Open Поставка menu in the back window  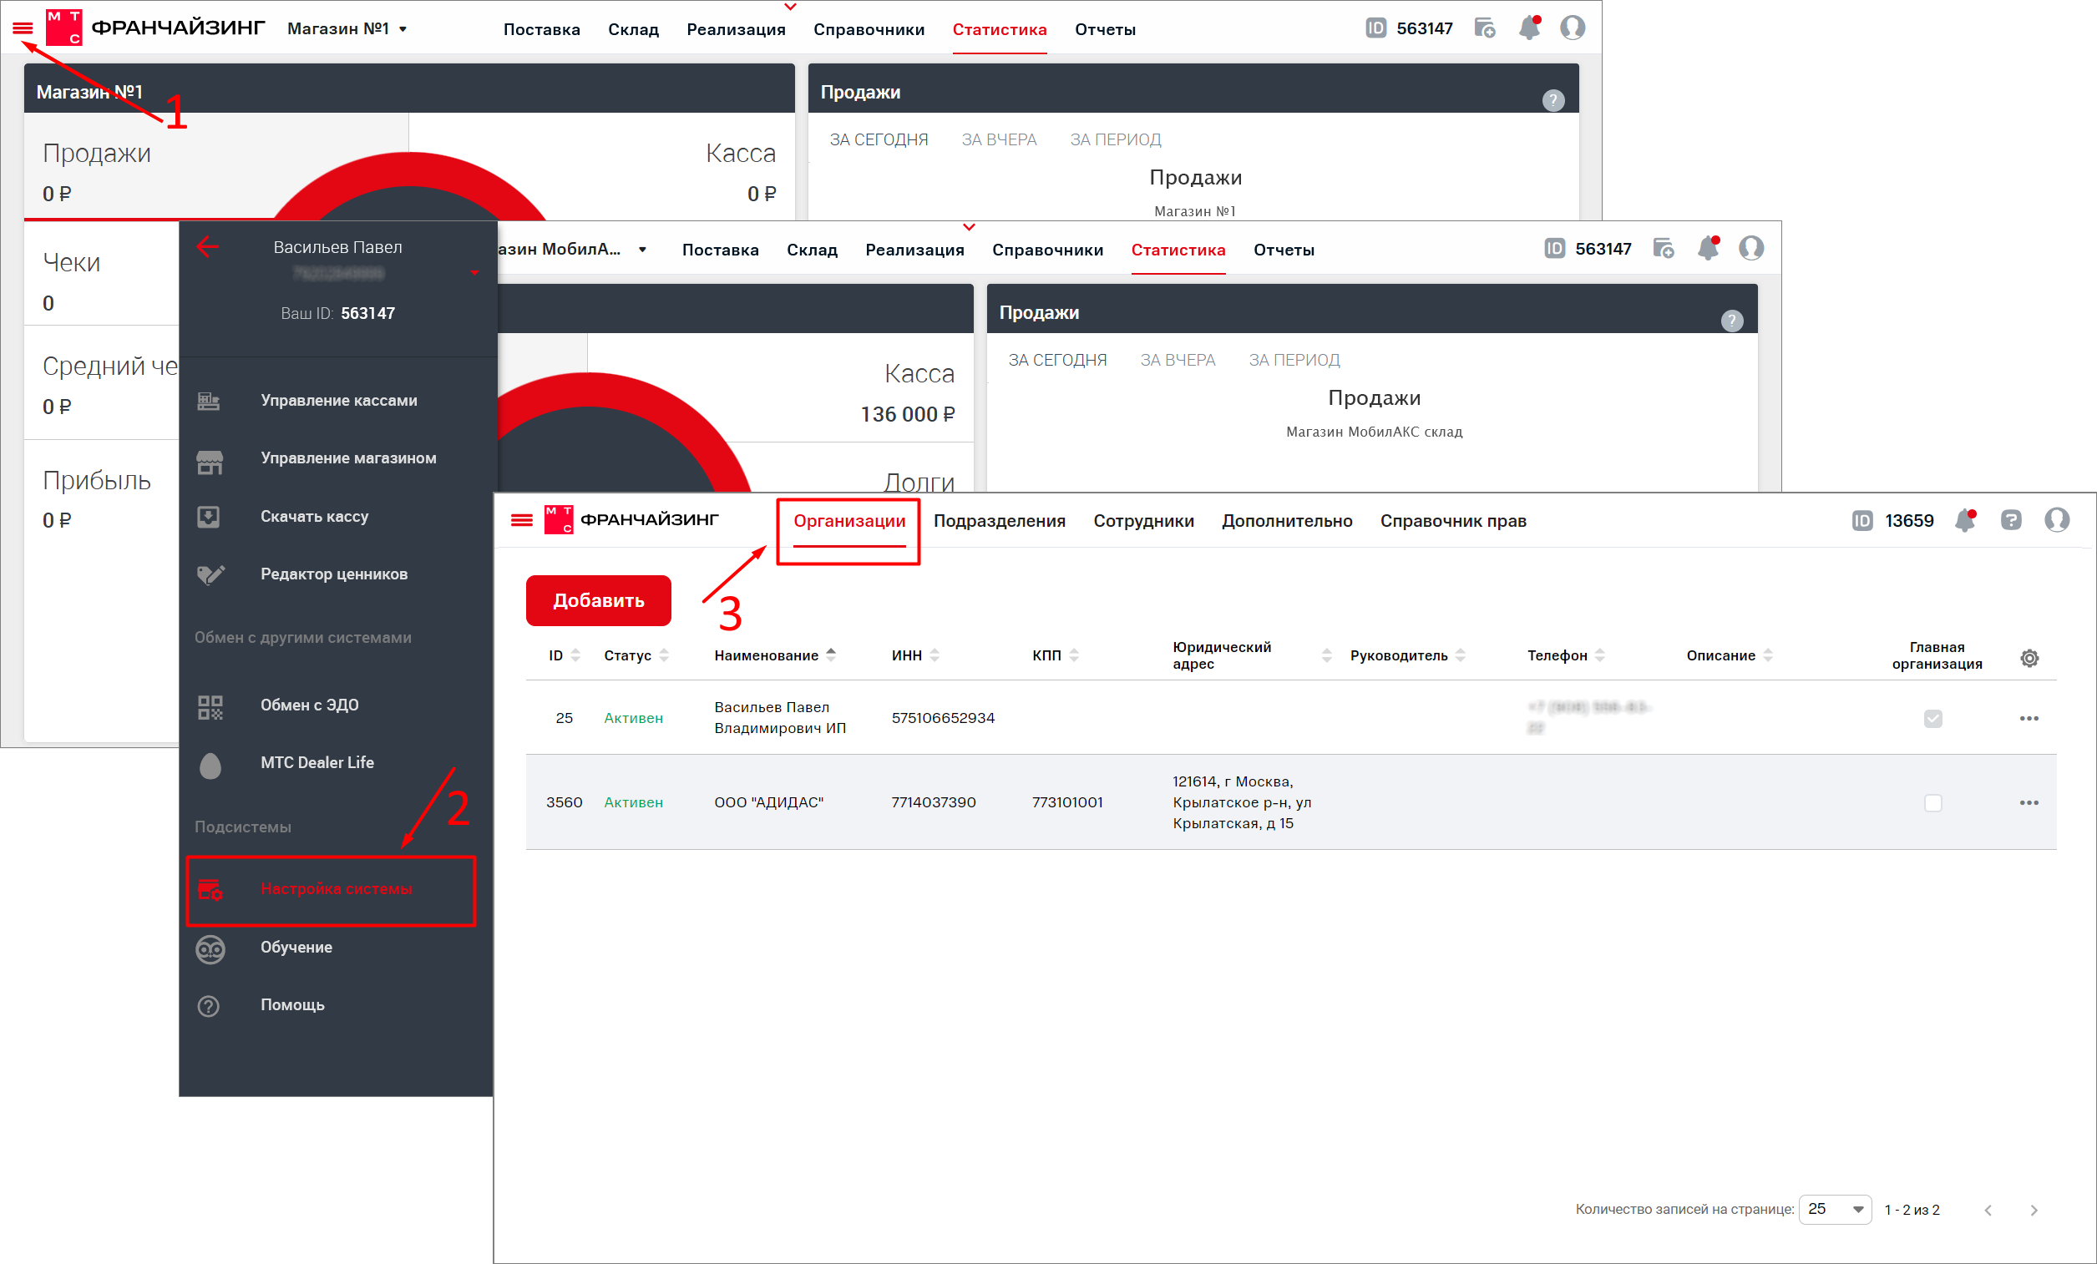pyautogui.click(x=541, y=30)
